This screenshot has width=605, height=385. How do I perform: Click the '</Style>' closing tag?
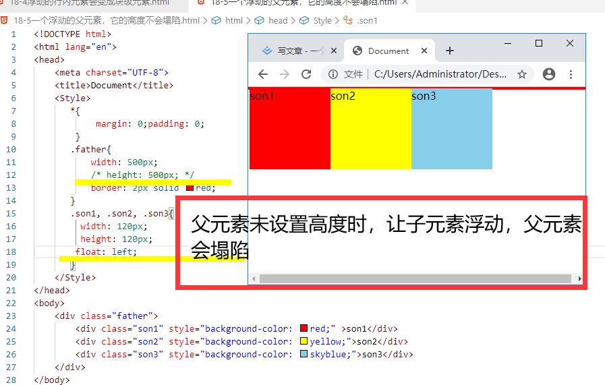point(76,277)
